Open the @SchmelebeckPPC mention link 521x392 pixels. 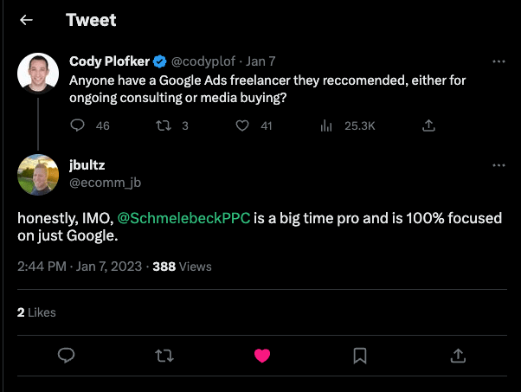tap(183, 218)
